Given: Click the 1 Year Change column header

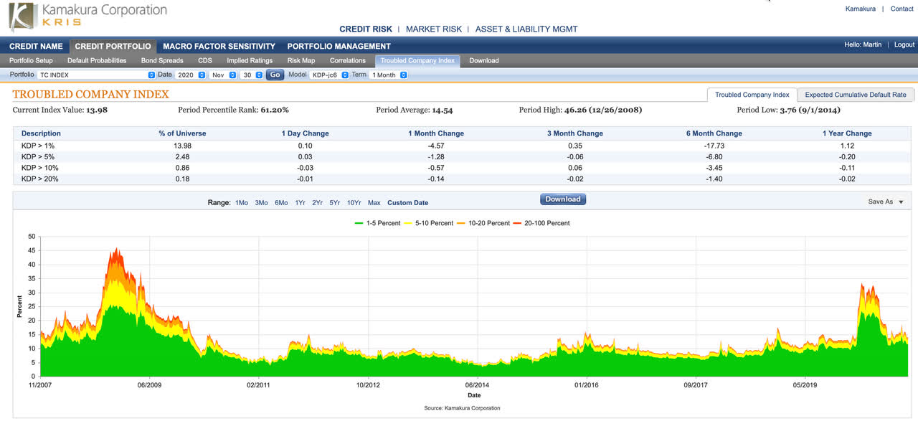Looking at the screenshot, I should click(x=847, y=133).
